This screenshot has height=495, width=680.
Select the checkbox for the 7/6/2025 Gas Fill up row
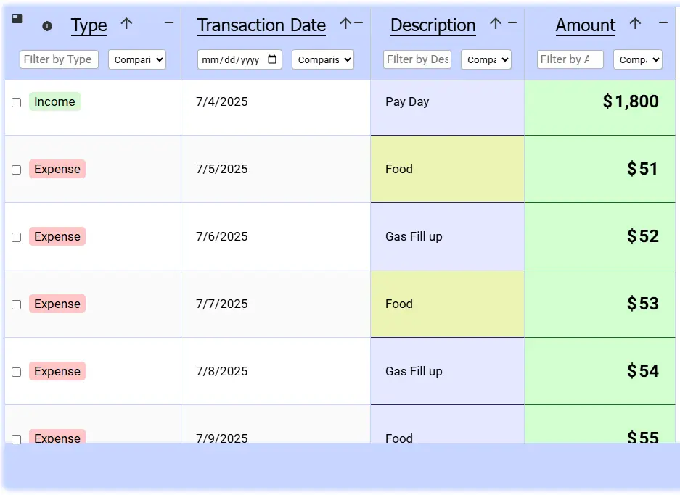(16, 237)
